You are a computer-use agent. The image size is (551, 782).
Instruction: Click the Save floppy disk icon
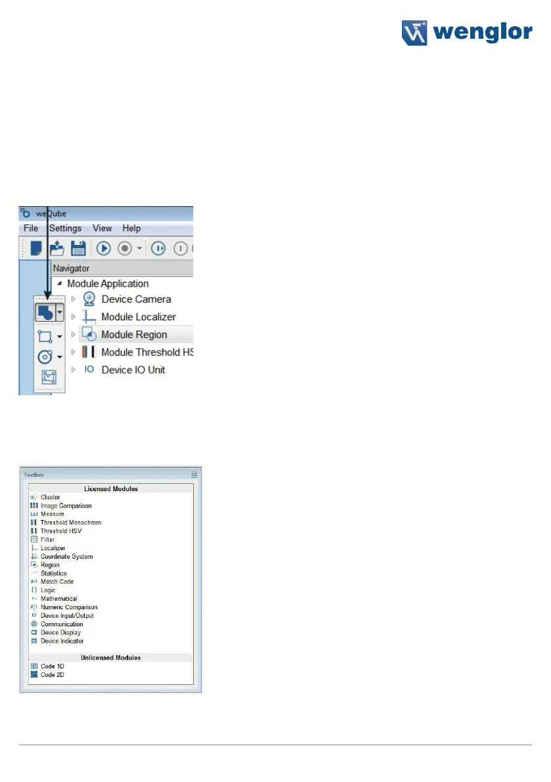point(78,248)
